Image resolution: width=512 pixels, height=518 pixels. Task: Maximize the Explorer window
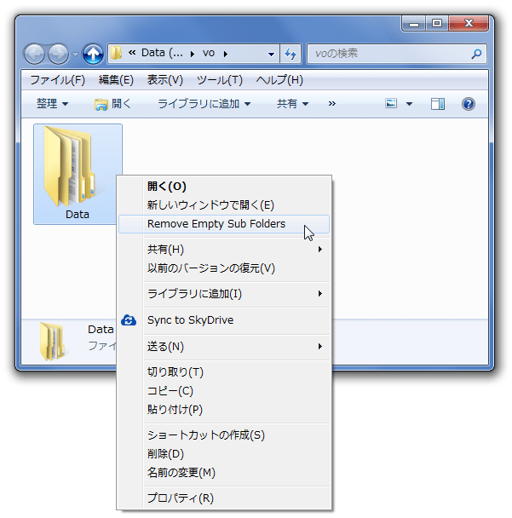pos(437,23)
